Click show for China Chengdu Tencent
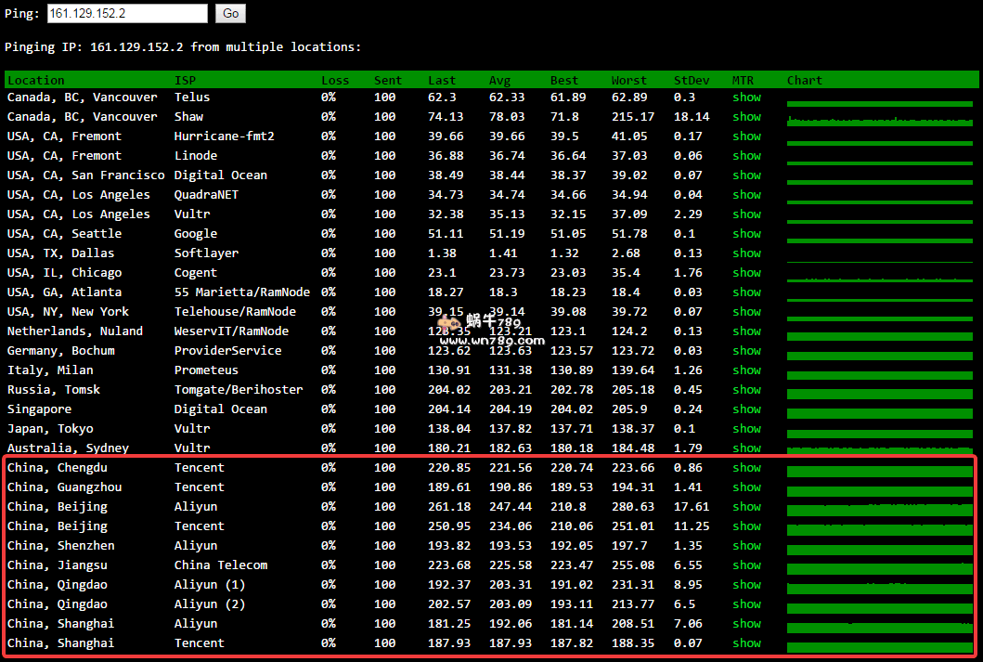 [x=746, y=468]
